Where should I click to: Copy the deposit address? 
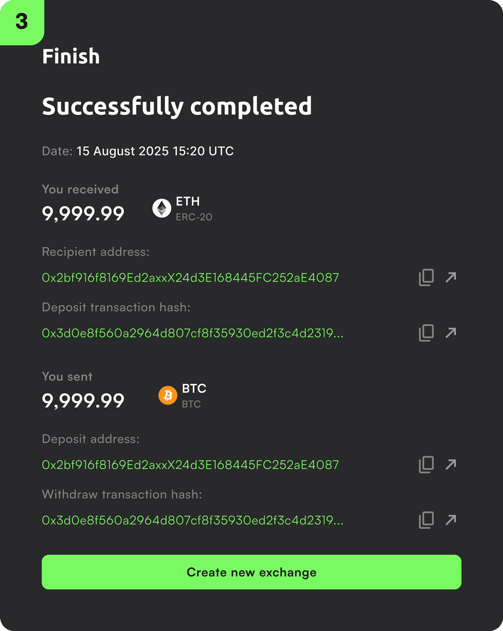(426, 464)
